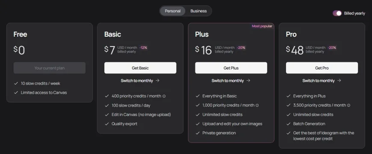
Task: Click info icon beside 1,000 priority credits
Action: [257, 105]
